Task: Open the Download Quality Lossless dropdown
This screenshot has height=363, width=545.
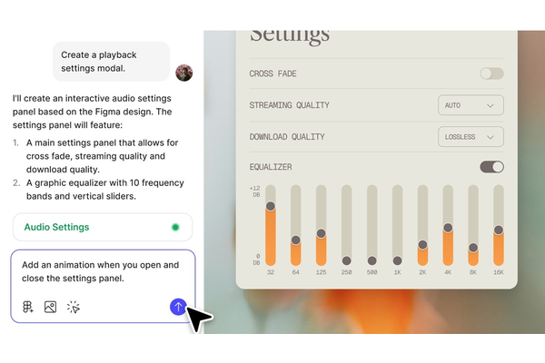Action: click(x=471, y=137)
